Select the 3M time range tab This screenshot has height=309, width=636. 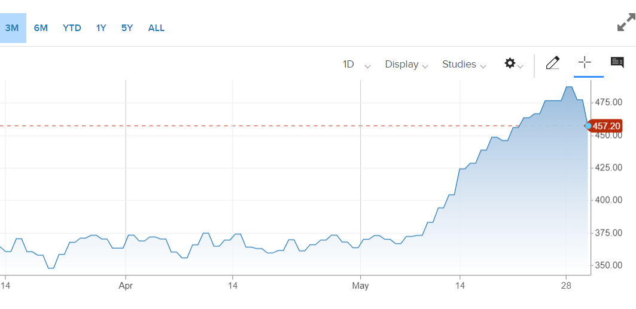[x=12, y=28]
